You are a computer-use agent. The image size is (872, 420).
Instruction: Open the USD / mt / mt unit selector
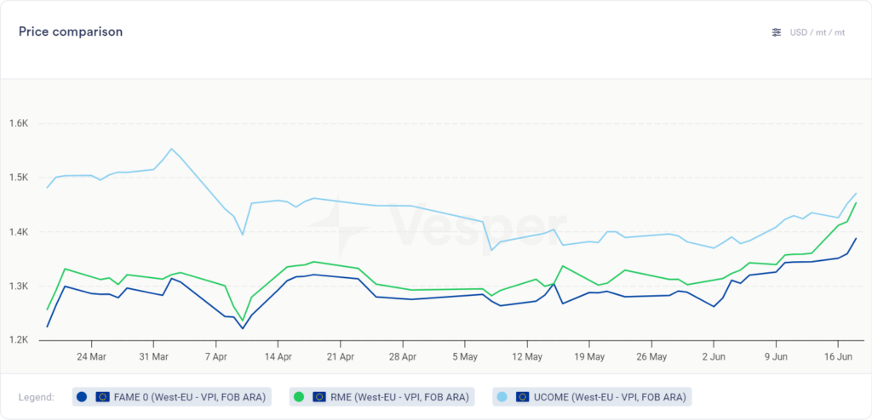pos(817,32)
